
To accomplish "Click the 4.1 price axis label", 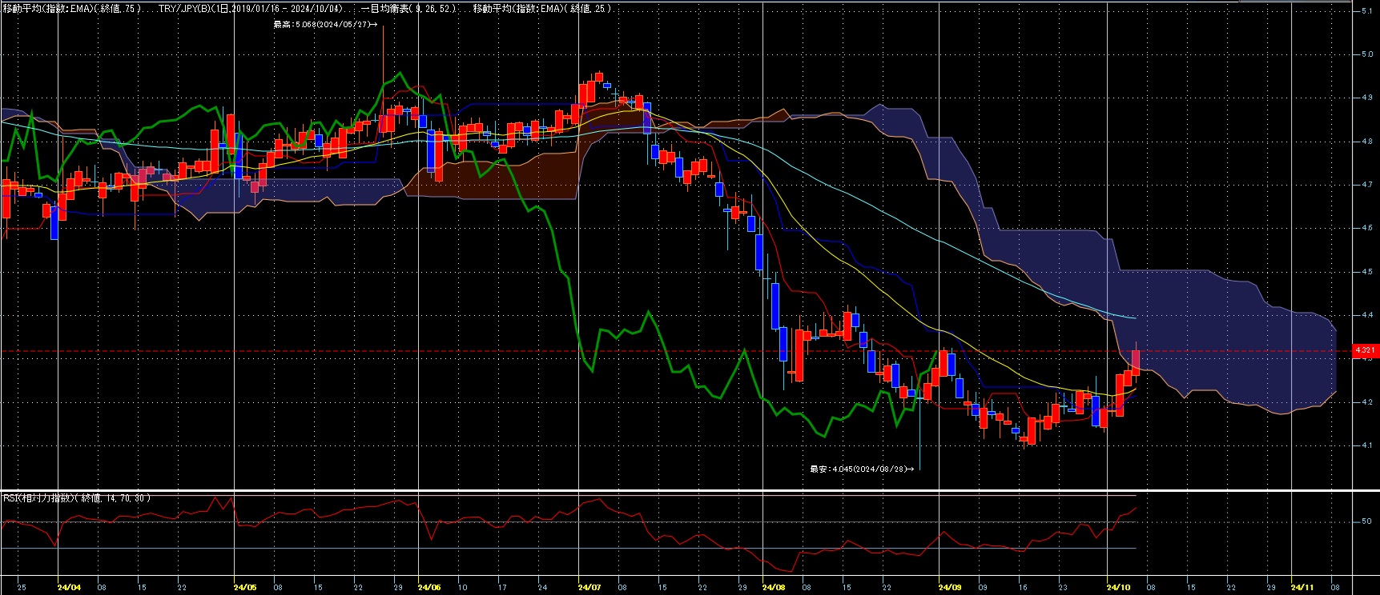I will pos(1366,445).
